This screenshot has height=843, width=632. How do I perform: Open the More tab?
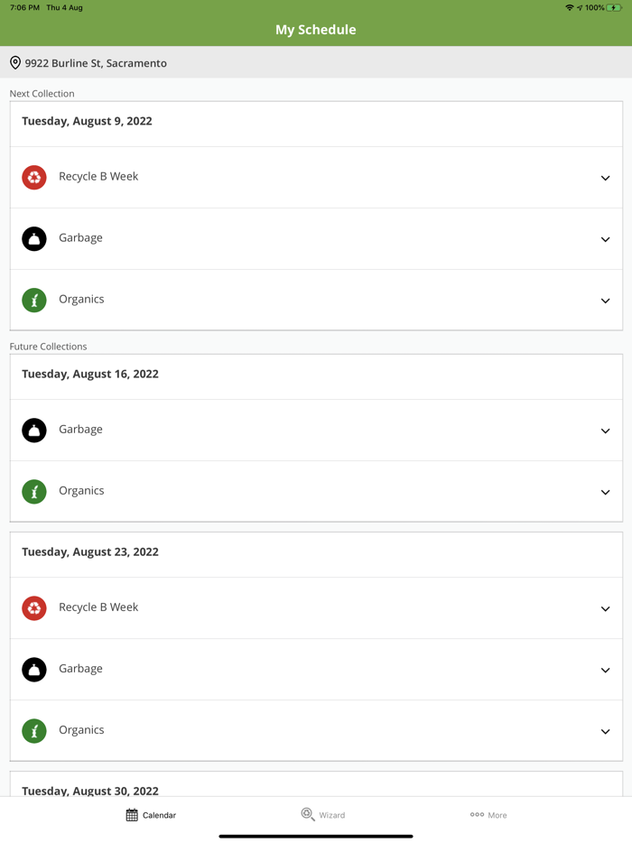point(488,815)
